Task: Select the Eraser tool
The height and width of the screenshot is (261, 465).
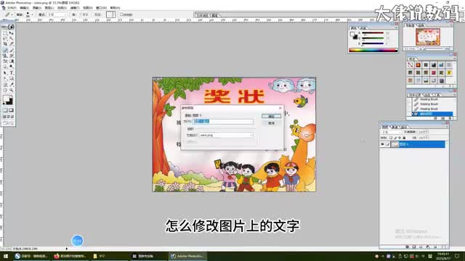Action: [5, 61]
